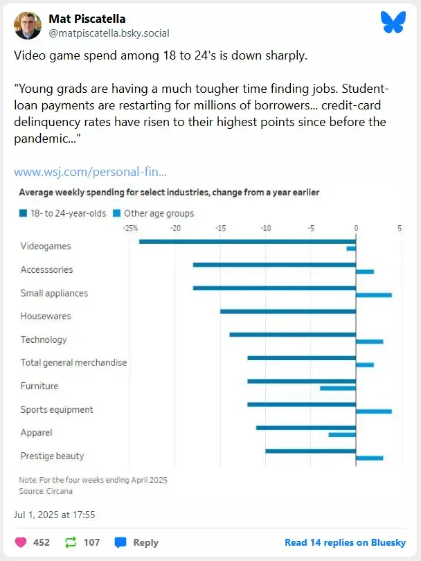Click the chart title heading
This screenshot has width=421, height=561.
pos(169,192)
